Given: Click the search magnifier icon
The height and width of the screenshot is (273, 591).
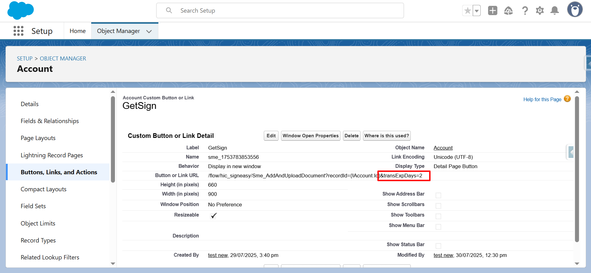Looking at the screenshot, I should [169, 10].
